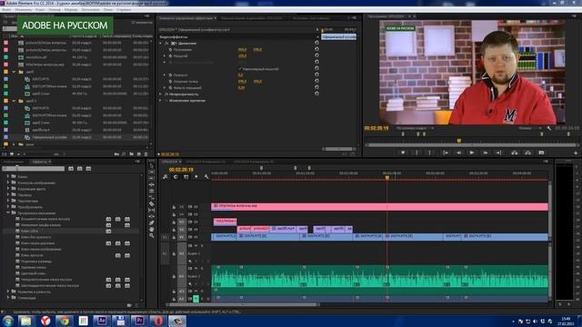The width and height of the screenshot is (582, 327).
Task: Select the Pen tool
Action: [152, 223]
